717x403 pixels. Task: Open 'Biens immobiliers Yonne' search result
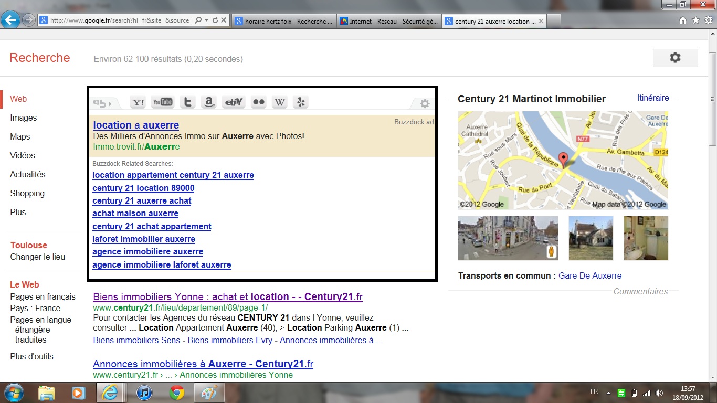[x=228, y=296]
